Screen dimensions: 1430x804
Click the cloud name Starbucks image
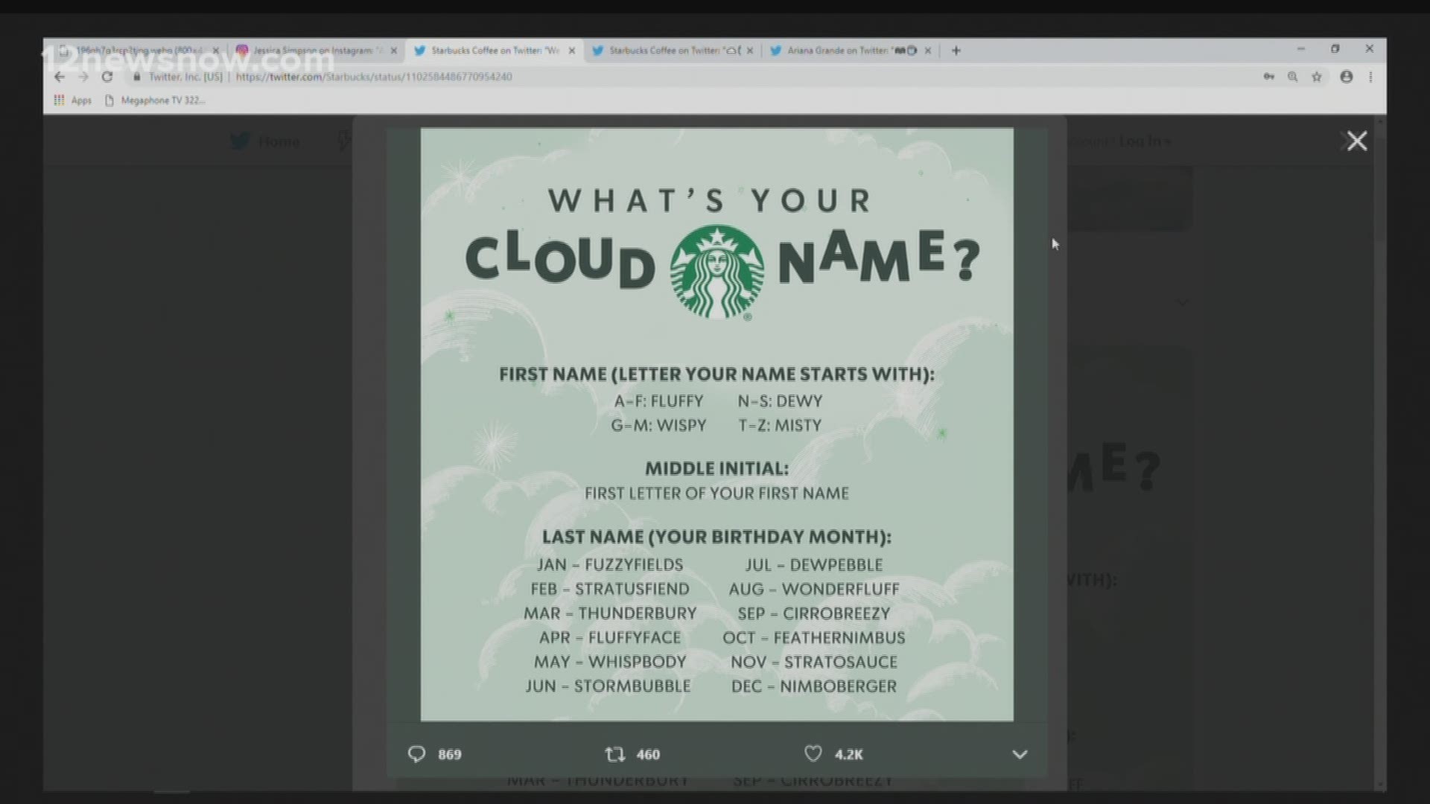pos(716,424)
